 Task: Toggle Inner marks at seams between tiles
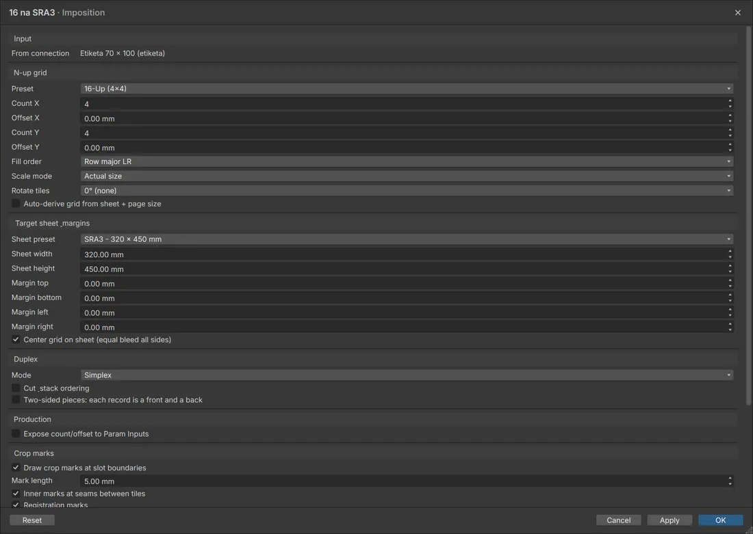(16, 493)
